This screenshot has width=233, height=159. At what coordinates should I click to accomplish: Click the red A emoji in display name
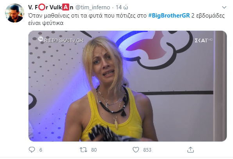coord(66,7)
